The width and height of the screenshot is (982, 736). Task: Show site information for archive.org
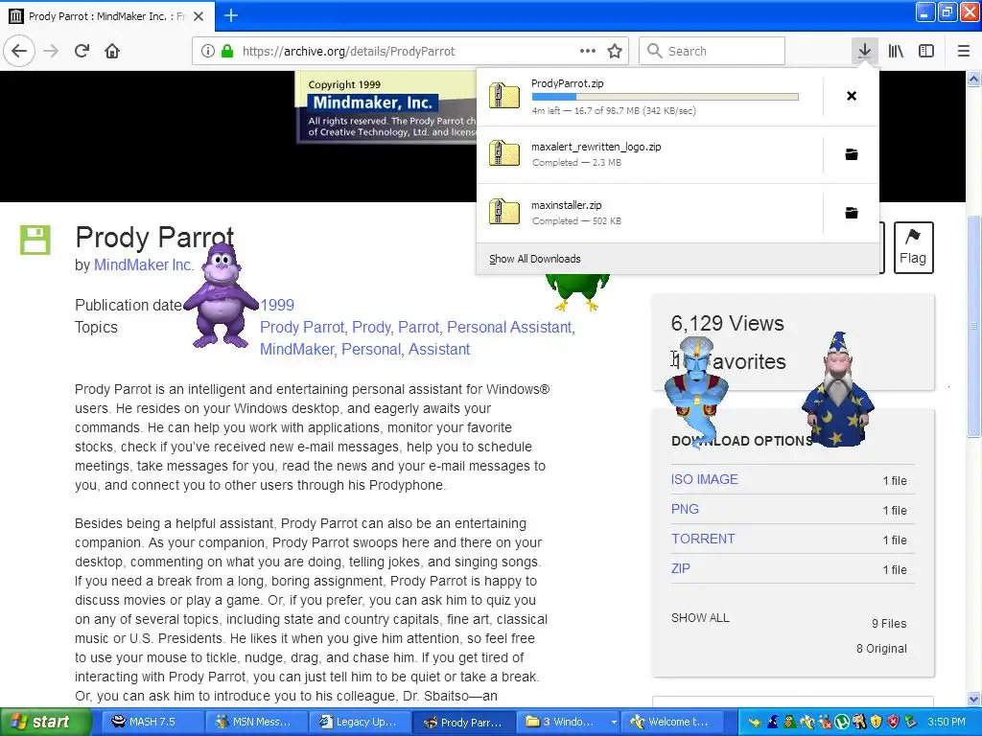pyautogui.click(x=208, y=51)
